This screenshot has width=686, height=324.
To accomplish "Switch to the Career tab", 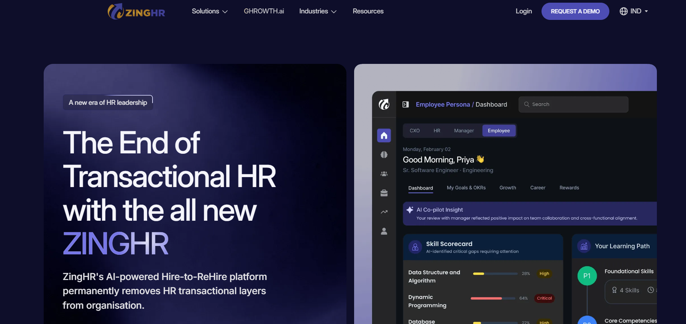I will click(x=538, y=188).
